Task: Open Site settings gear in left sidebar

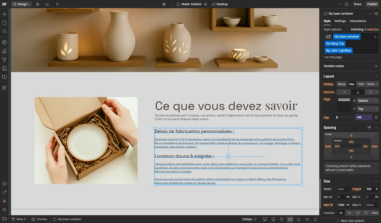Action: [4, 184]
